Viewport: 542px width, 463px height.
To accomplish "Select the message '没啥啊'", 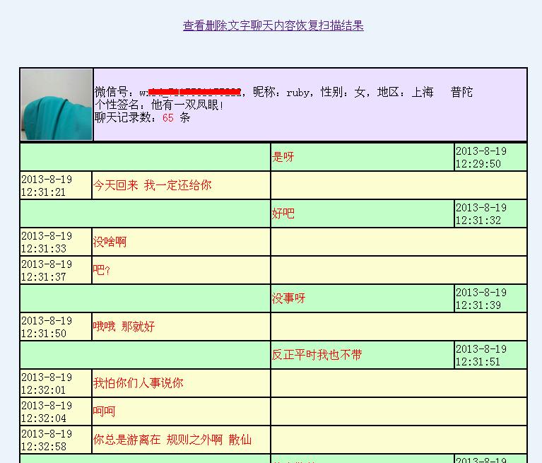I will click(x=110, y=242).
